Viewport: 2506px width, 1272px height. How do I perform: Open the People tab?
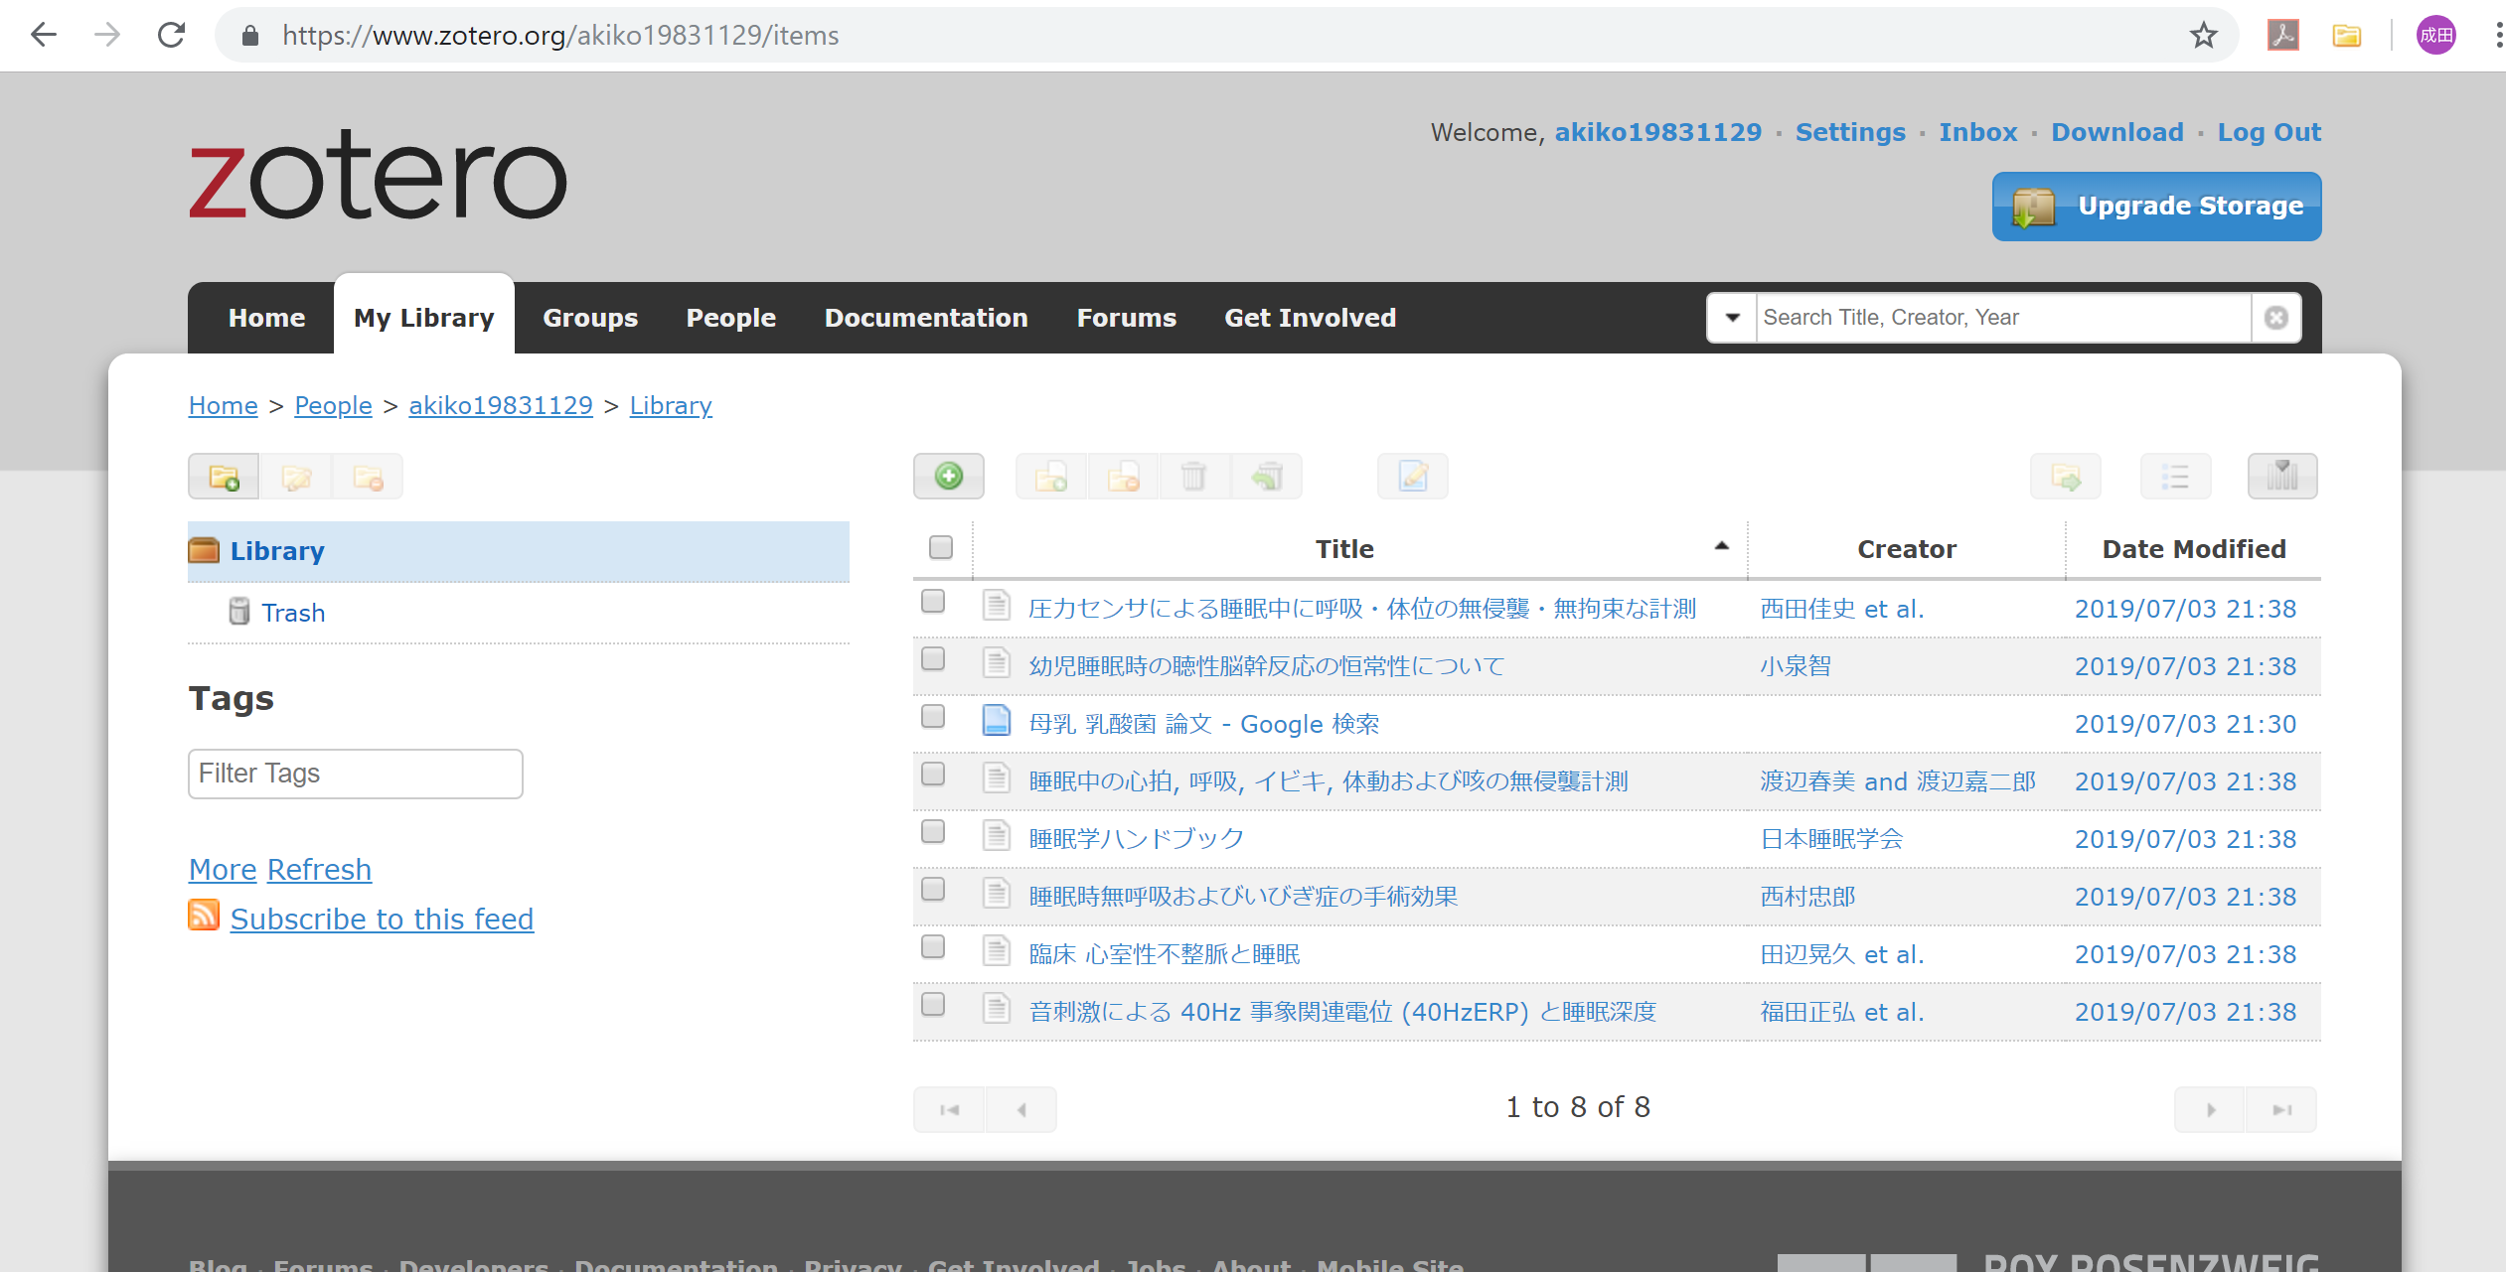point(730,318)
